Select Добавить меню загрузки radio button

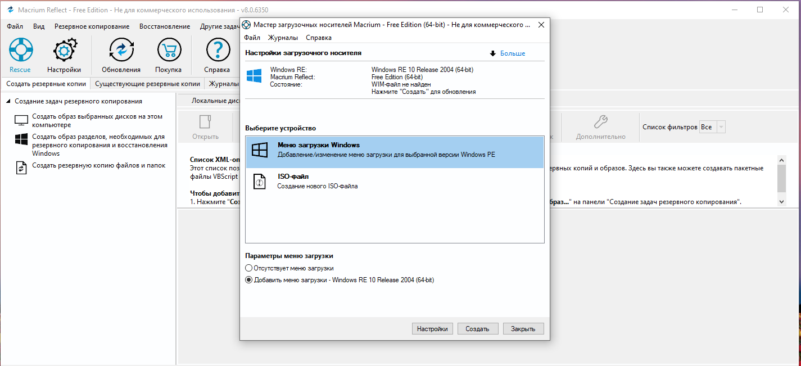coord(249,280)
